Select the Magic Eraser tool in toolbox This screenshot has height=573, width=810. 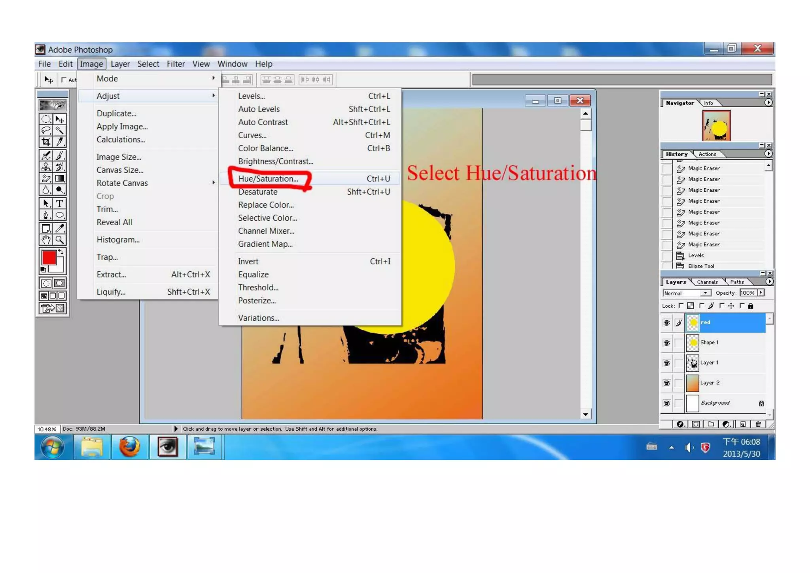coord(46,178)
